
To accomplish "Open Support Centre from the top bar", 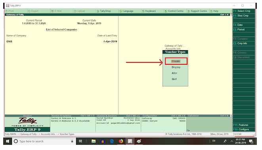I will pyautogui.click(x=198, y=11).
